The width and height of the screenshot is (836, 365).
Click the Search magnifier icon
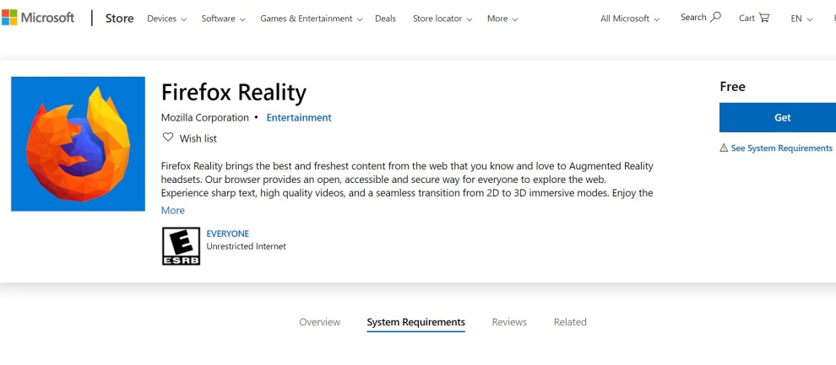point(715,17)
